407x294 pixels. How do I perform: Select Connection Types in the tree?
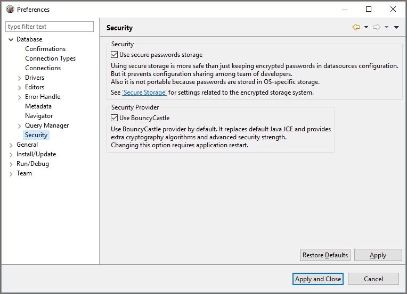pos(51,58)
